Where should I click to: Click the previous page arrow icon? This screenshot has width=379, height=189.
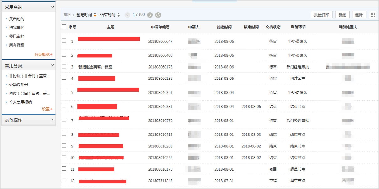coord(127,15)
